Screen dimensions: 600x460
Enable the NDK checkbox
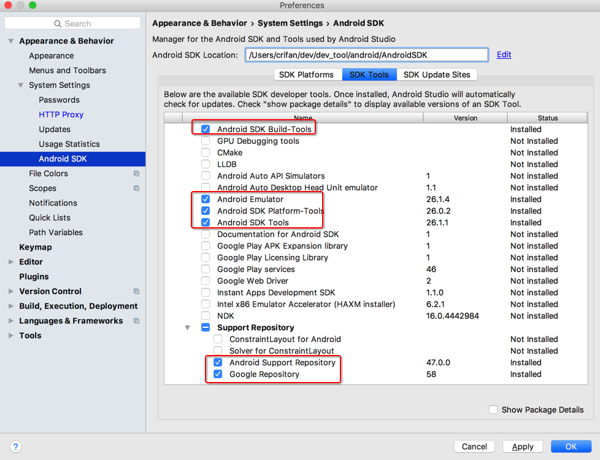coord(206,316)
